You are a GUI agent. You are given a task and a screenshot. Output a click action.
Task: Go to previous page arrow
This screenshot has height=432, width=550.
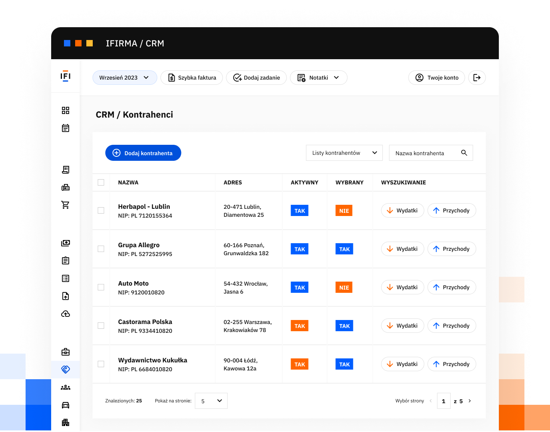coord(430,401)
